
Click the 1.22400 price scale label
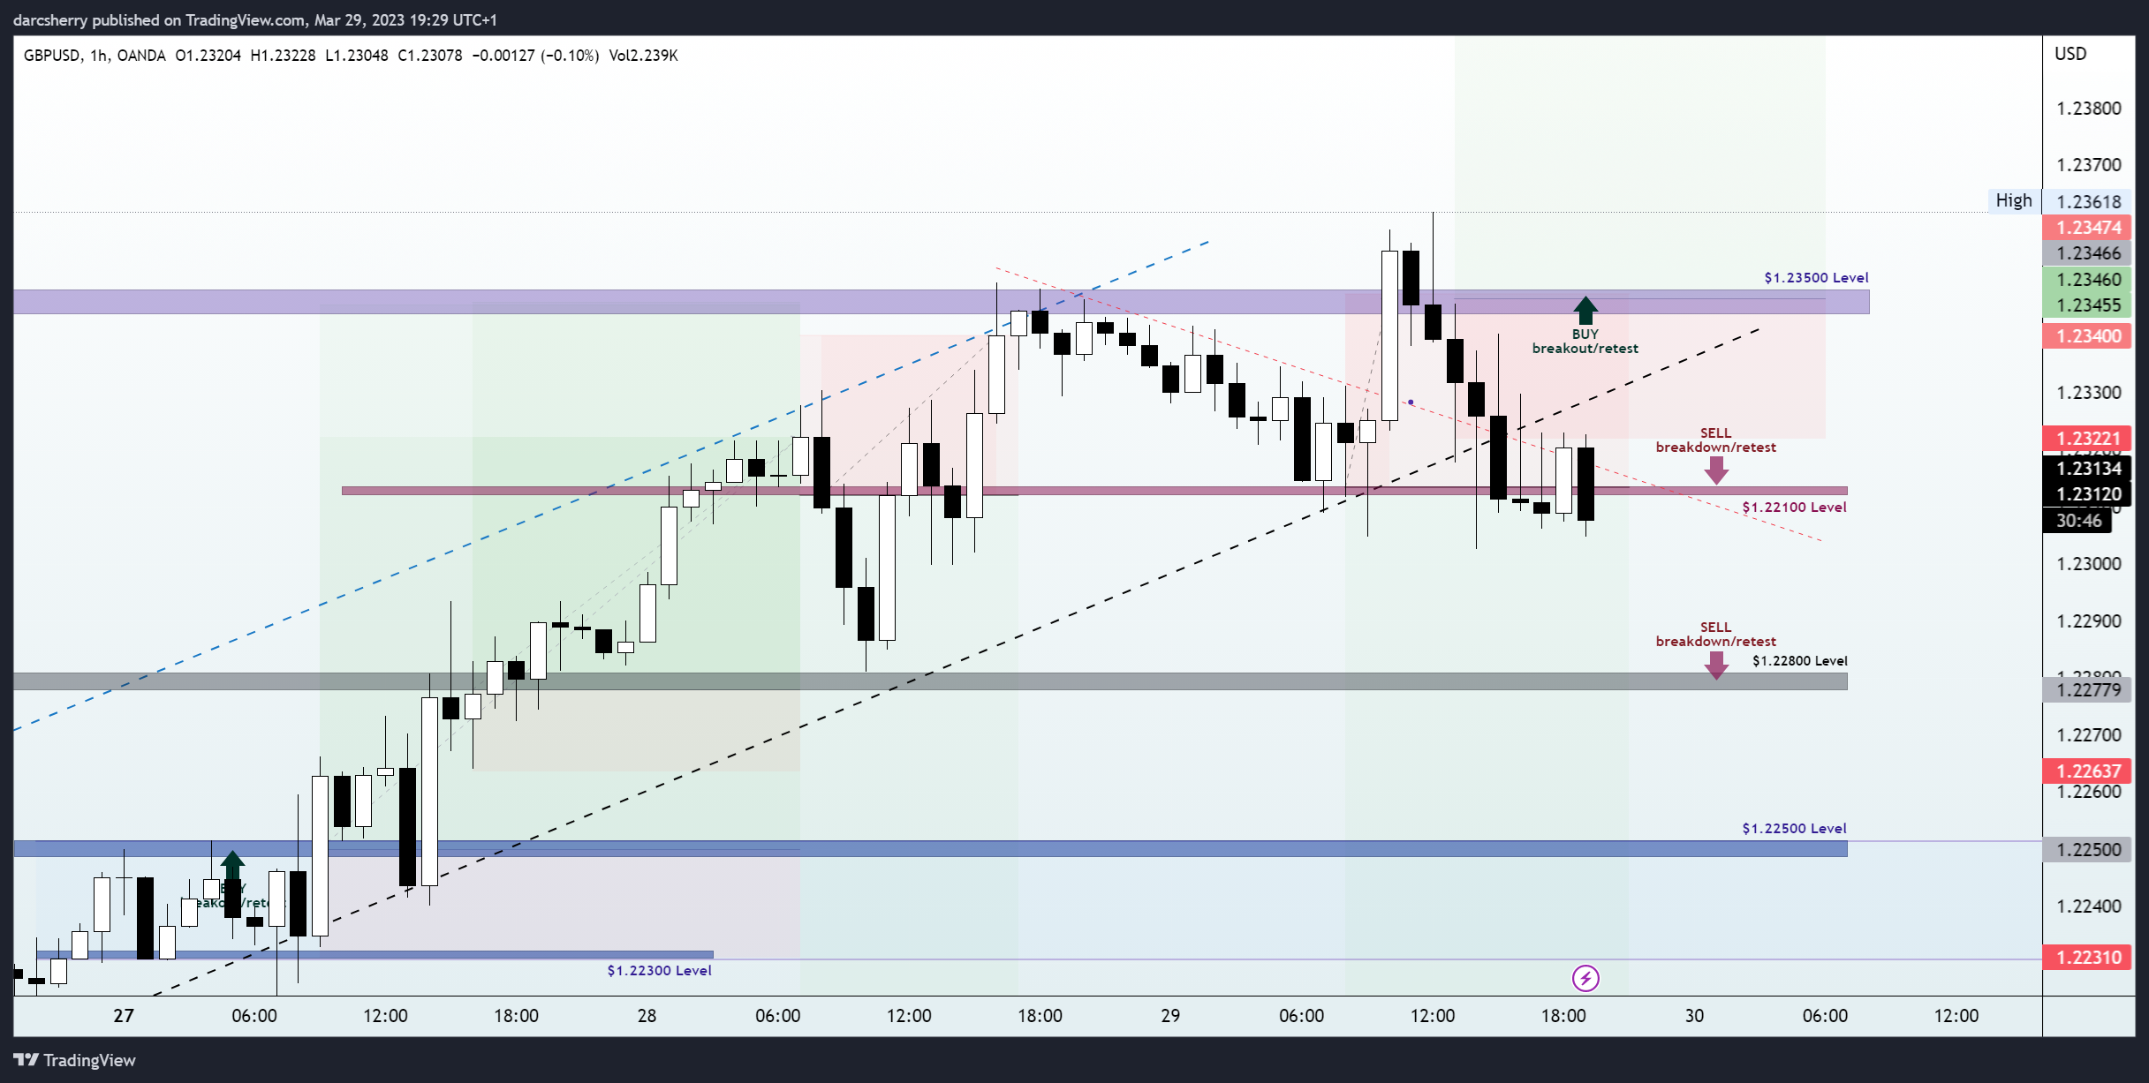(2088, 906)
